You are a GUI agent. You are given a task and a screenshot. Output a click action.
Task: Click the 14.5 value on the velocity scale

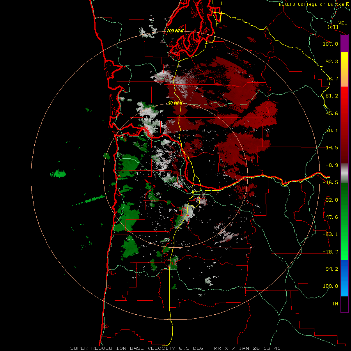coord(332,148)
